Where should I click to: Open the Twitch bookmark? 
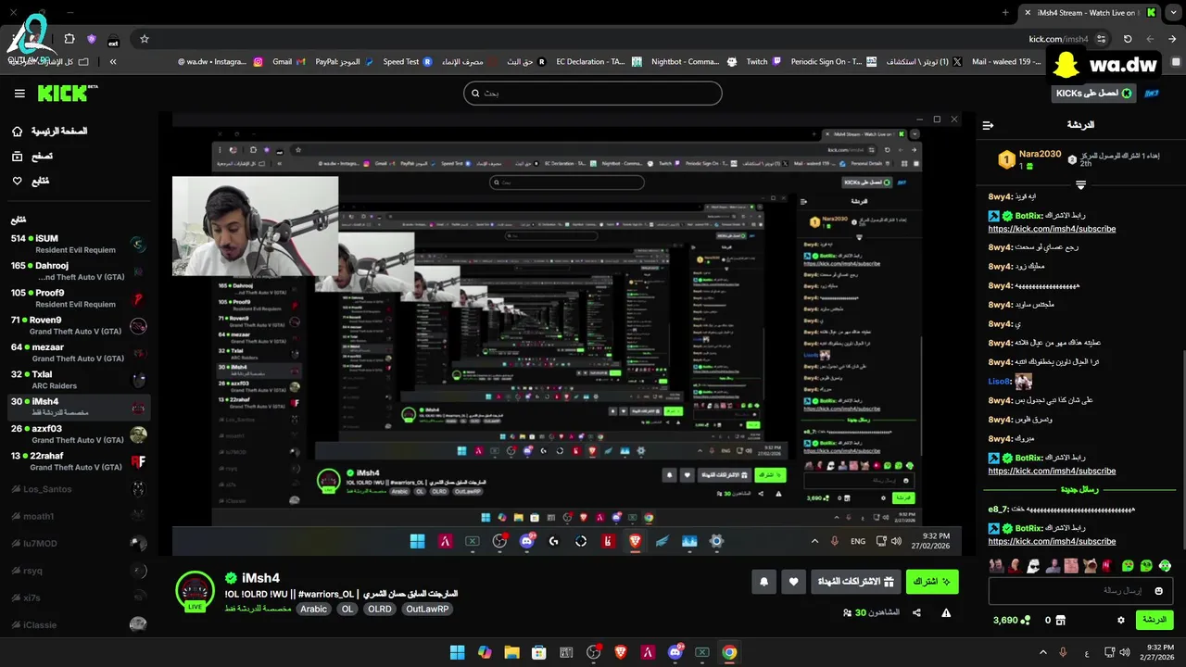click(x=763, y=61)
